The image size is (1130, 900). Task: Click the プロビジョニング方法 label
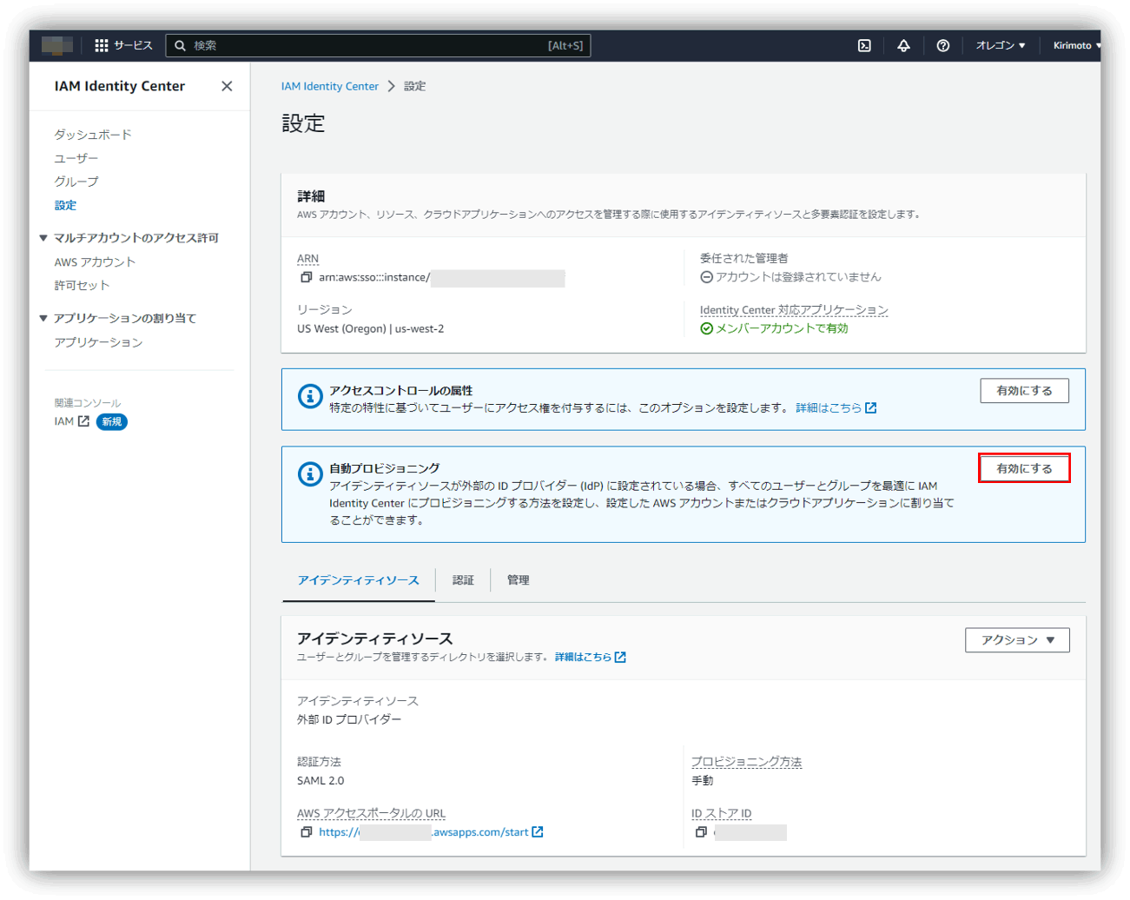(x=746, y=762)
